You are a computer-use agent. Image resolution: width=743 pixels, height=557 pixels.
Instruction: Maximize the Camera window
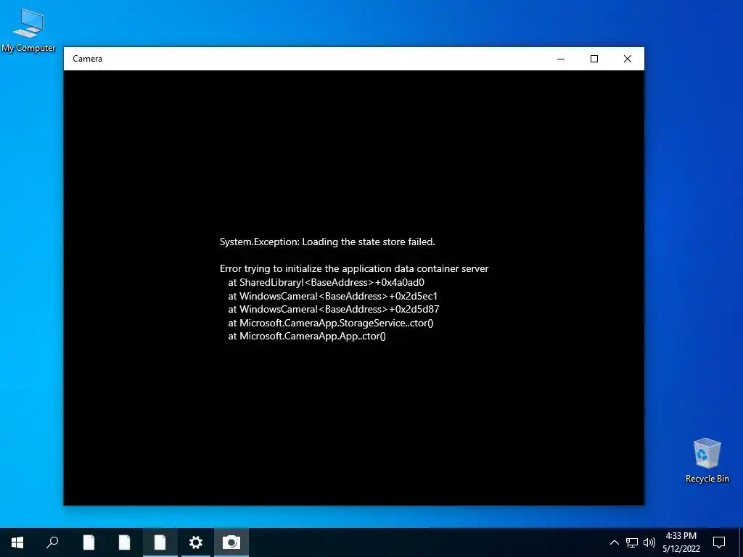[x=594, y=59]
